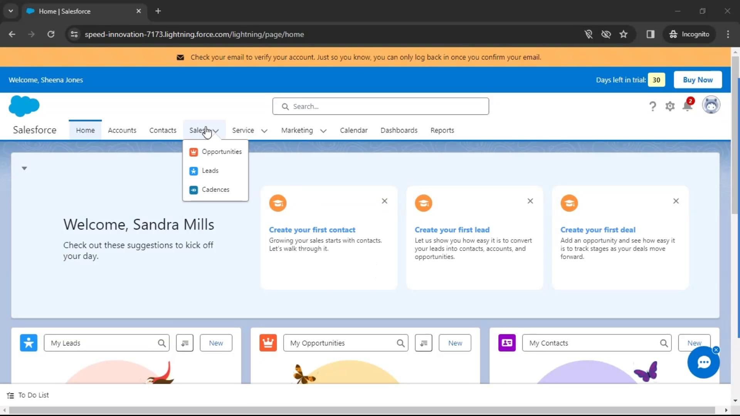Dismiss the chat bubble with small X
The height and width of the screenshot is (416, 740).
point(716,350)
